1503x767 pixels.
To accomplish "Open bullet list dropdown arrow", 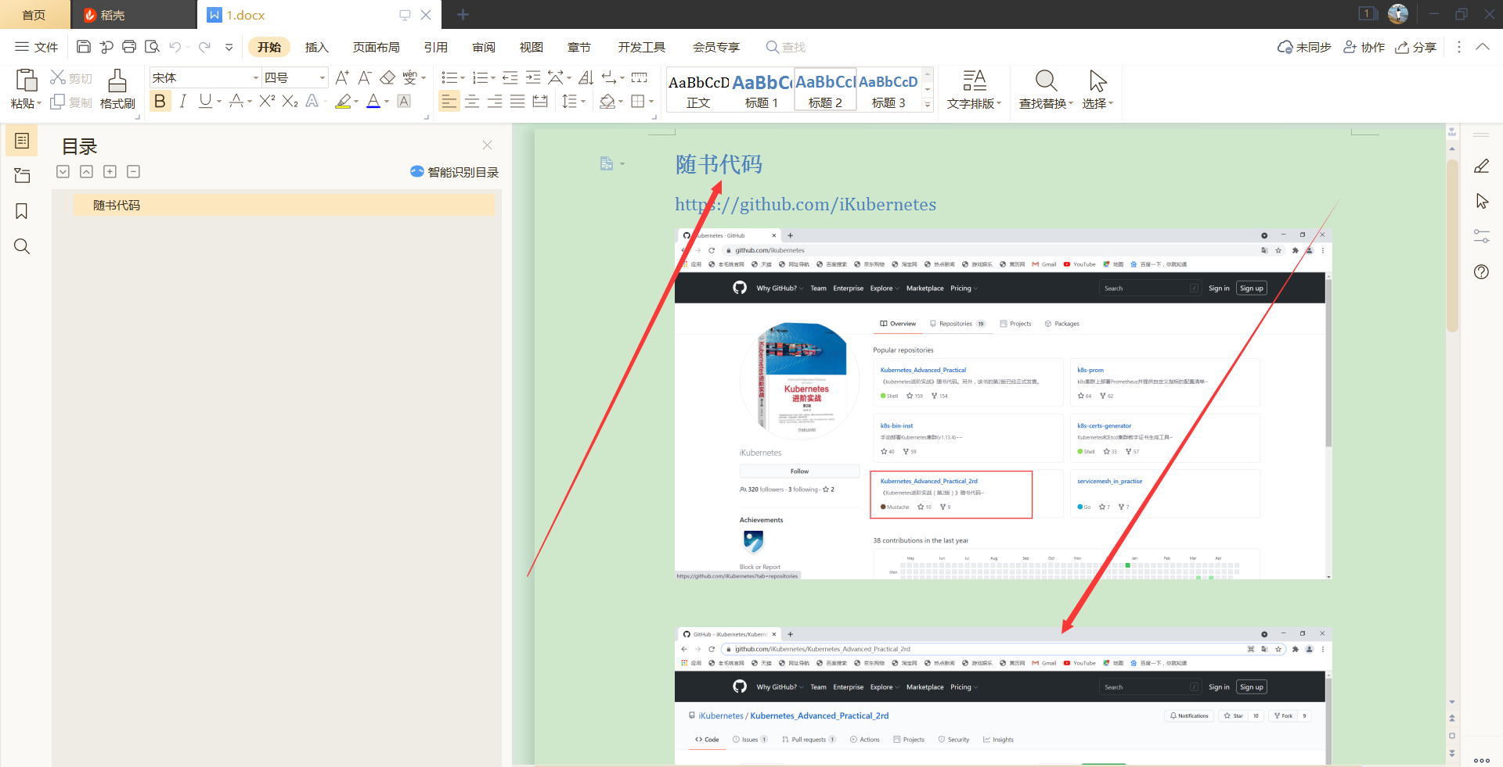I will coord(462,78).
